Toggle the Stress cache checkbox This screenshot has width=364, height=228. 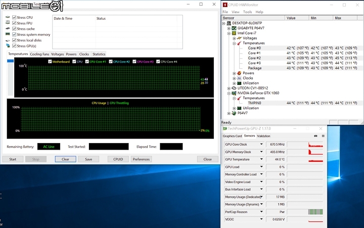(14, 29)
